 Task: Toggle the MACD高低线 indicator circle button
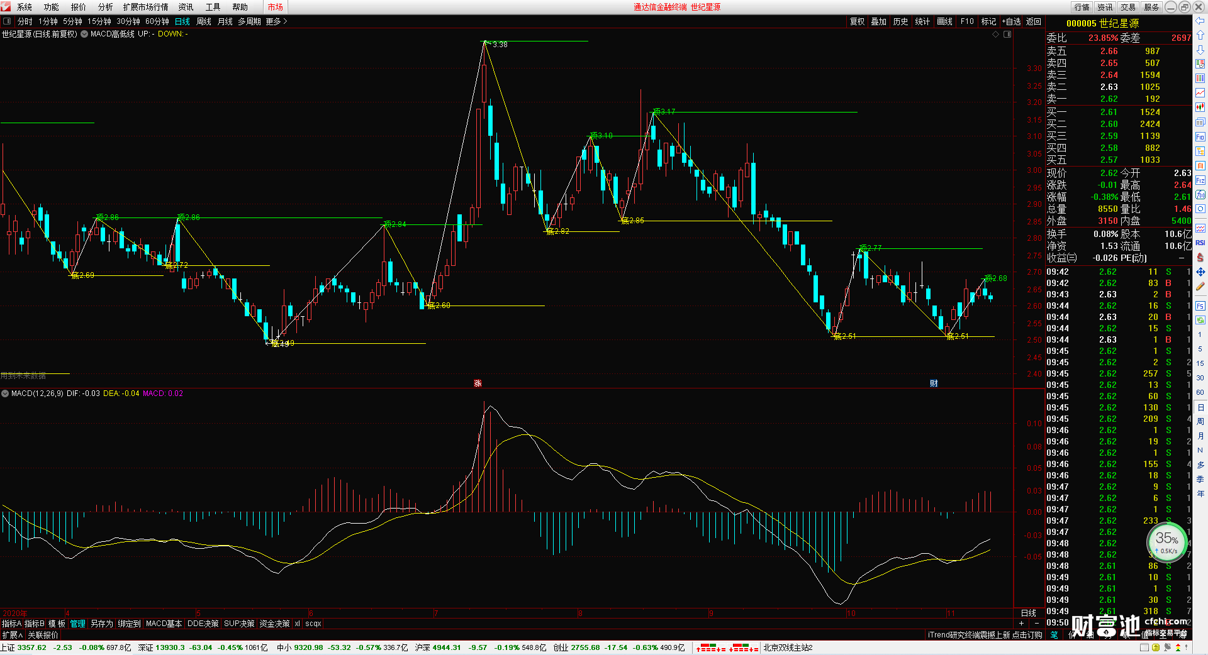click(x=84, y=34)
